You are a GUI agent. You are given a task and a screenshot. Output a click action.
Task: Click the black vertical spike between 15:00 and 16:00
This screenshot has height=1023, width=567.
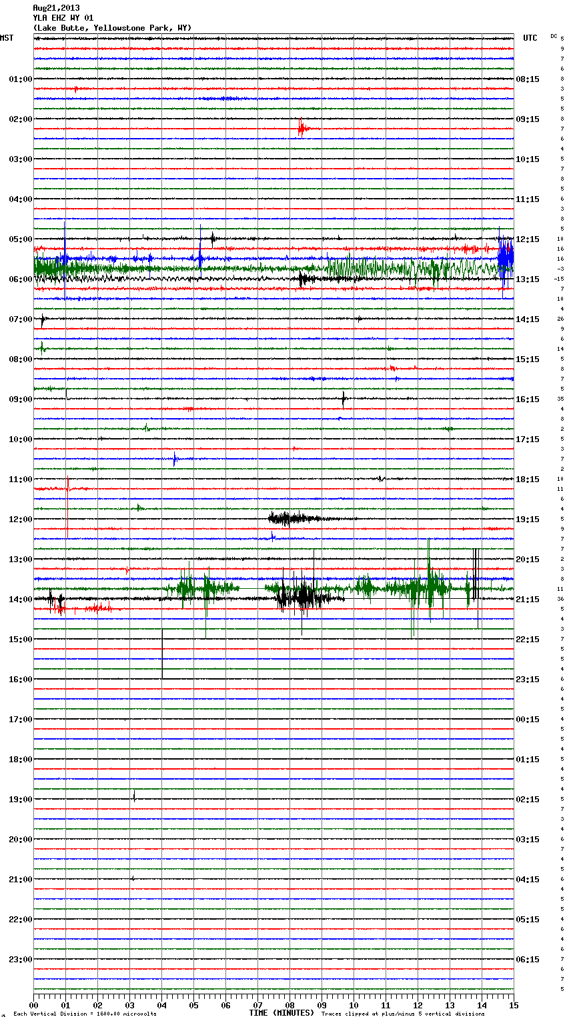pyautogui.click(x=162, y=654)
